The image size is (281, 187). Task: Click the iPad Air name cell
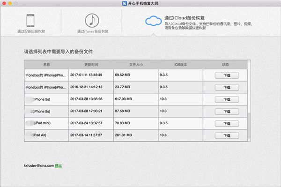click(46, 135)
